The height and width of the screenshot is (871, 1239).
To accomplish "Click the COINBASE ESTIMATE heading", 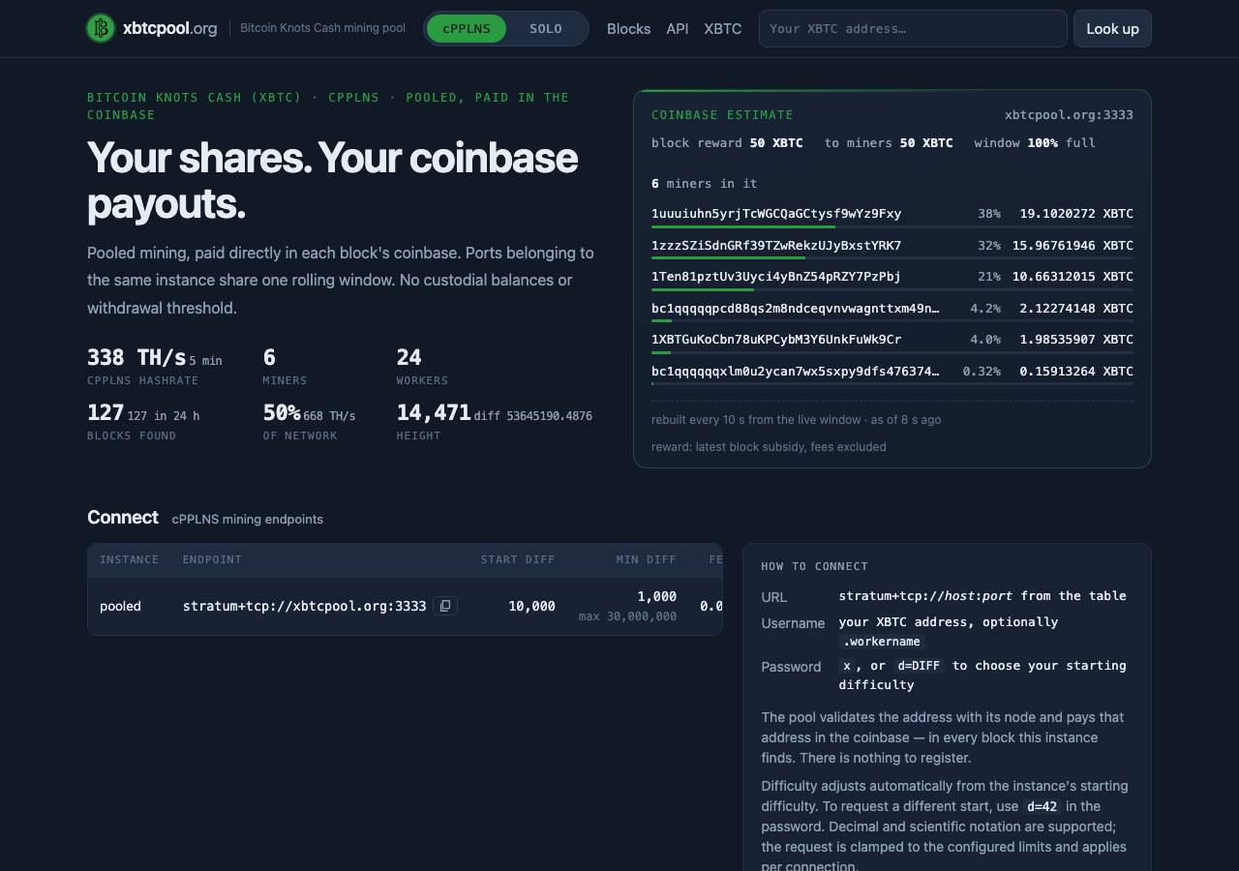I will tap(722, 115).
